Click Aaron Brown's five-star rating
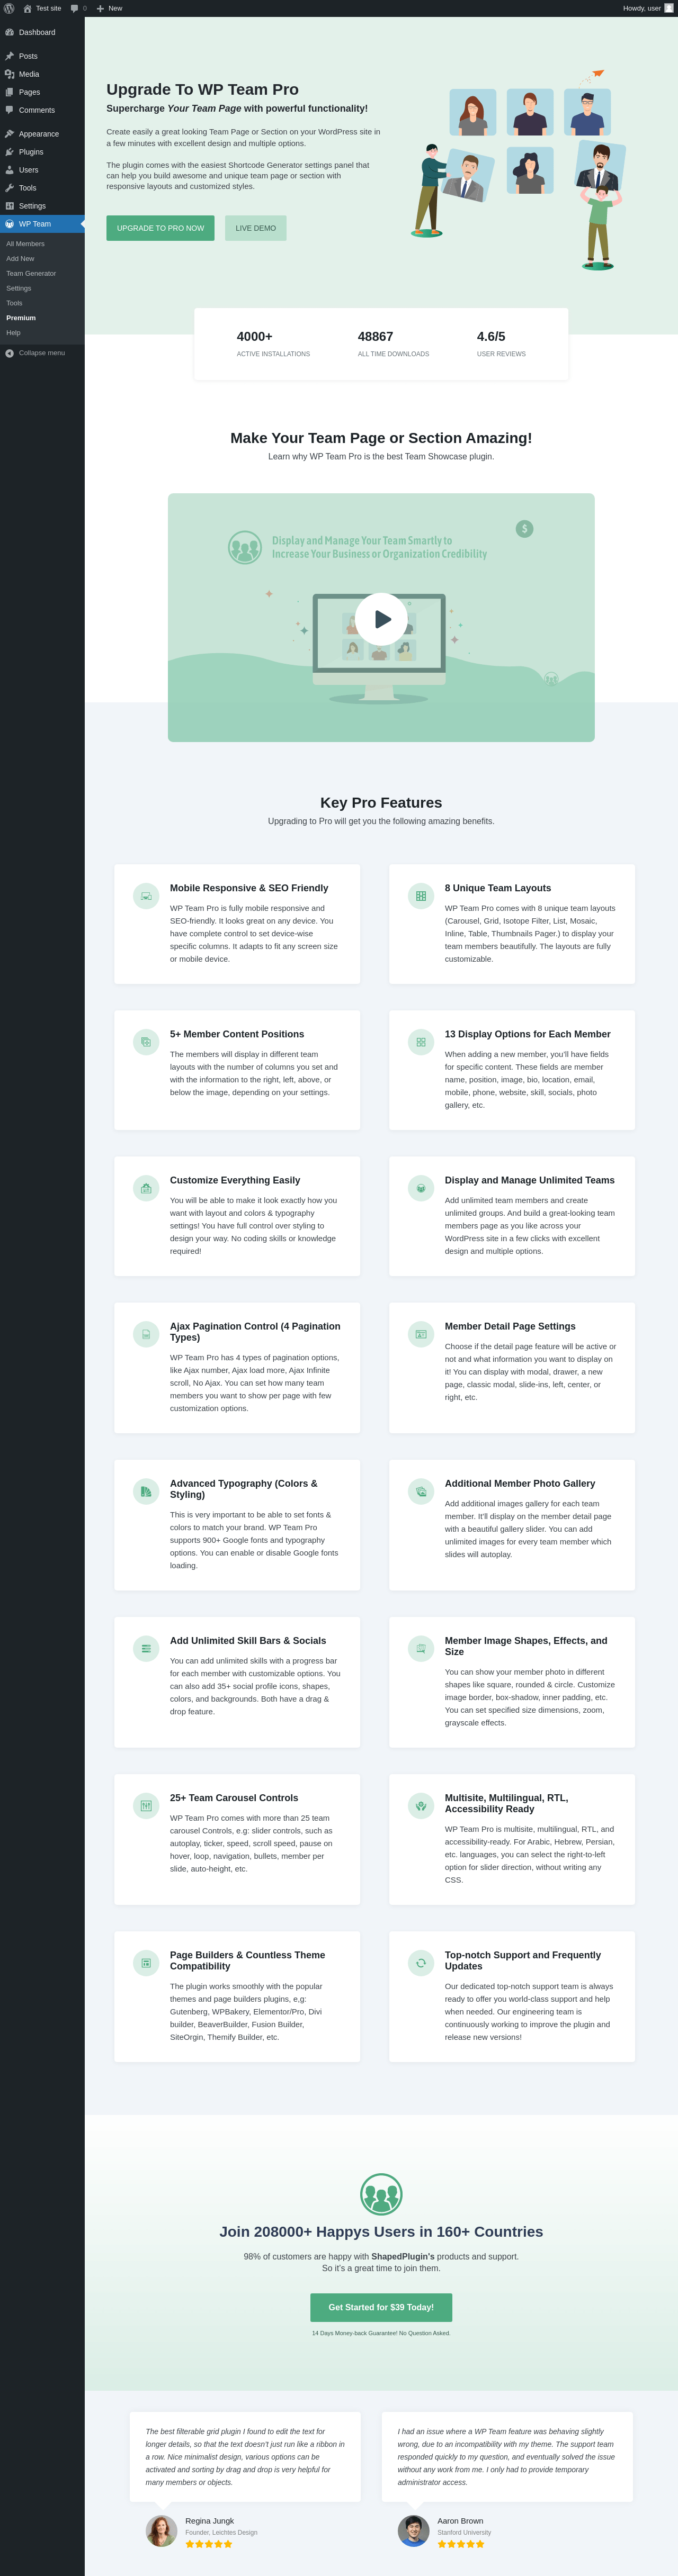 pyautogui.click(x=461, y=2544)
